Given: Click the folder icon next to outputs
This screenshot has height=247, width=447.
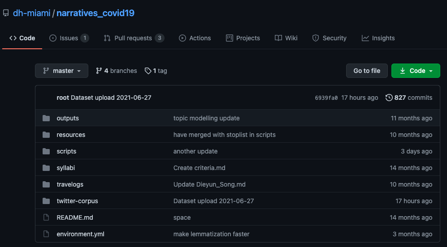Looking at the screenshot, I should pyautogui.click(x=46, y=118).
